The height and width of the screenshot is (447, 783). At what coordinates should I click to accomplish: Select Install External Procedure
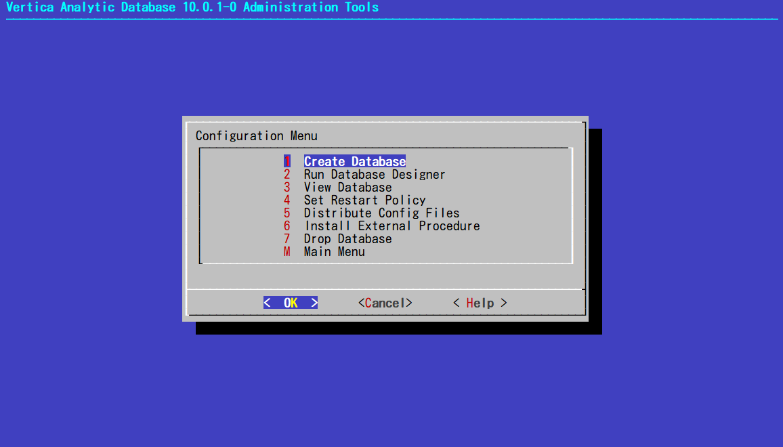[x=392, y=226]
